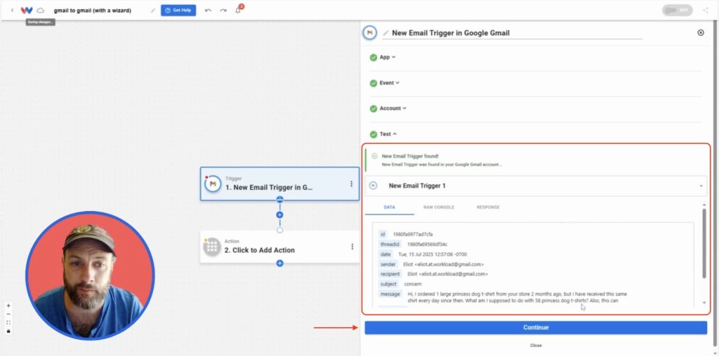Open the Trigger node three-dot menu

coord(351,184)
